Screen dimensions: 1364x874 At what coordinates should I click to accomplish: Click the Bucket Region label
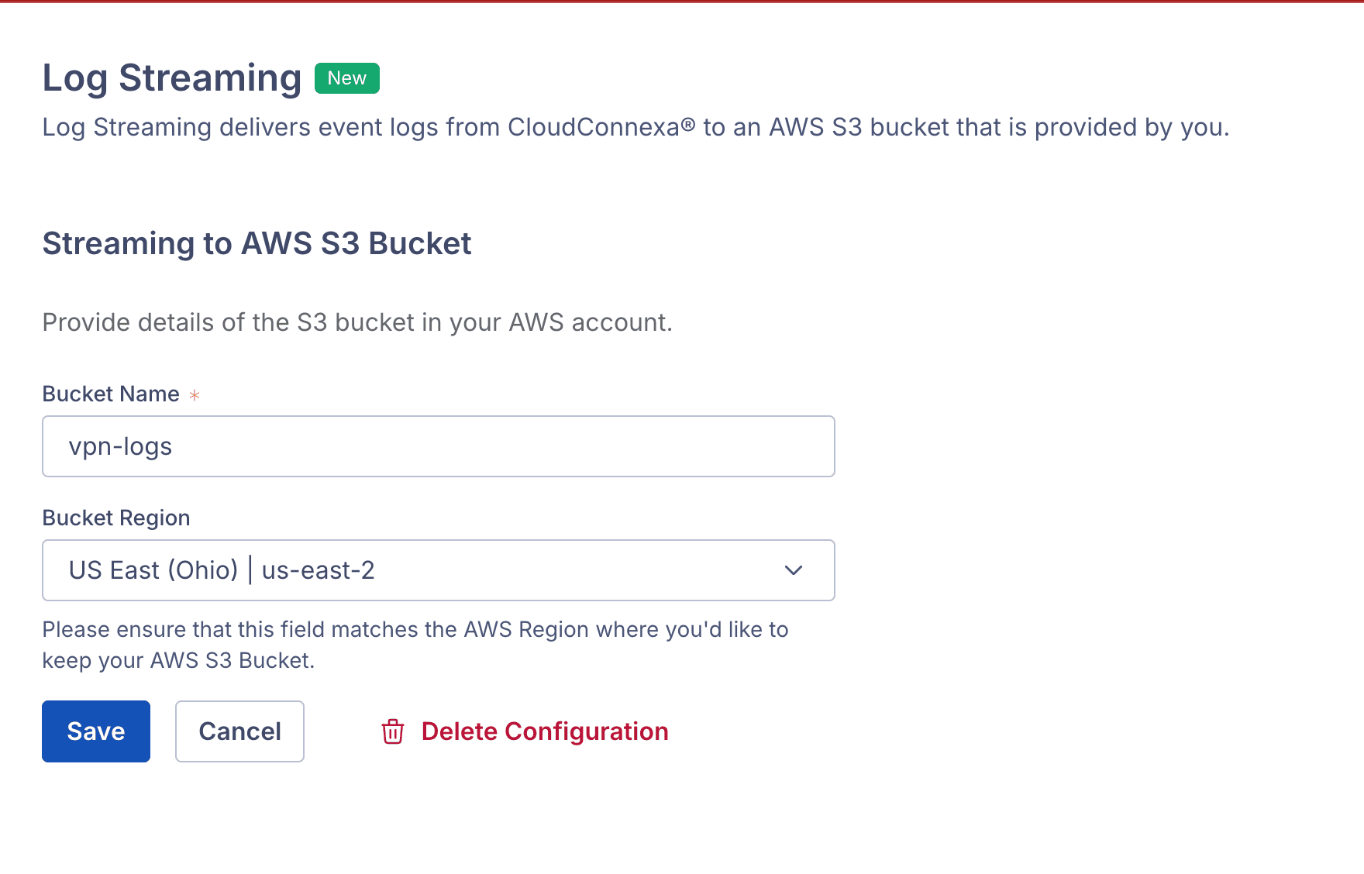(x=116, y=518)
